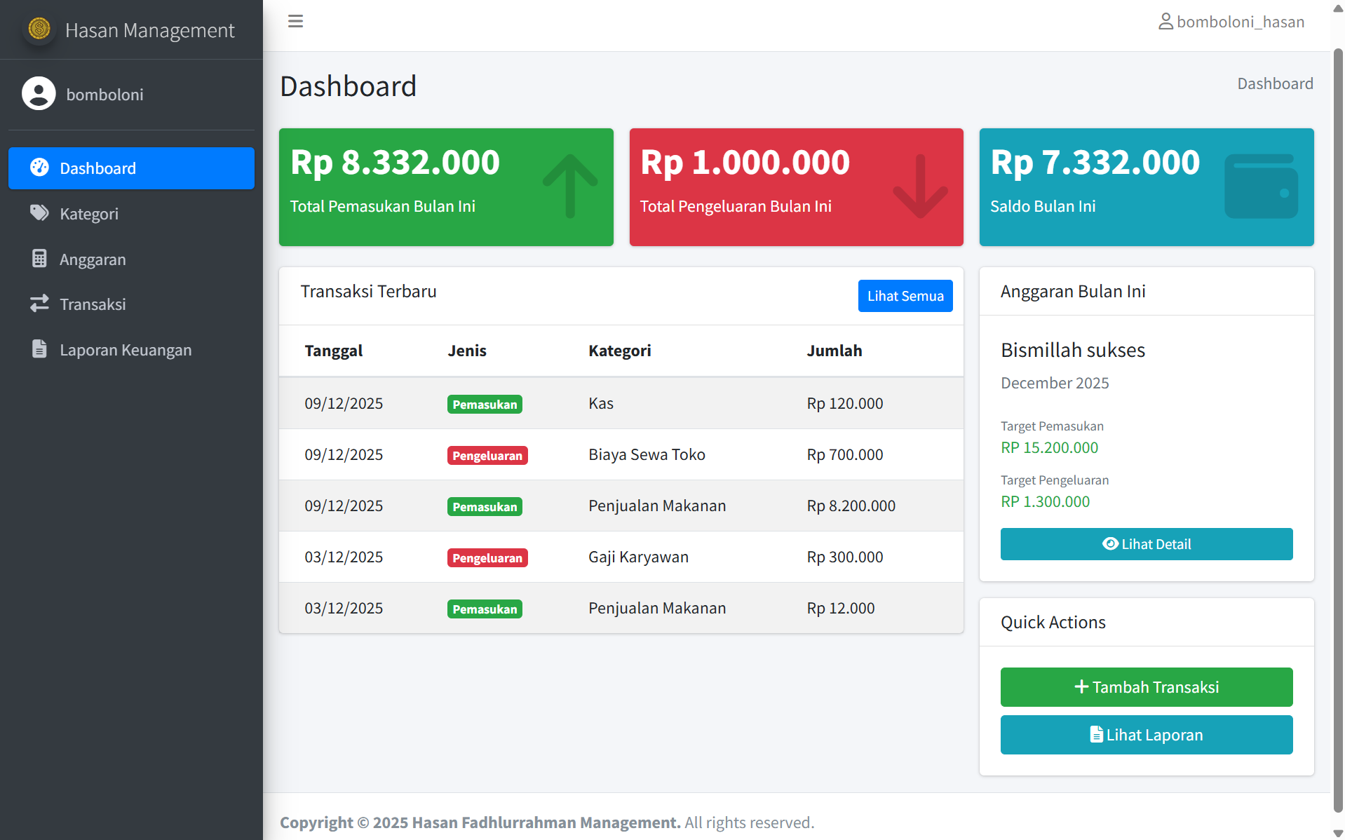Click the Tambah Transaksi button
The image size is (1345, 840).
1146,687
